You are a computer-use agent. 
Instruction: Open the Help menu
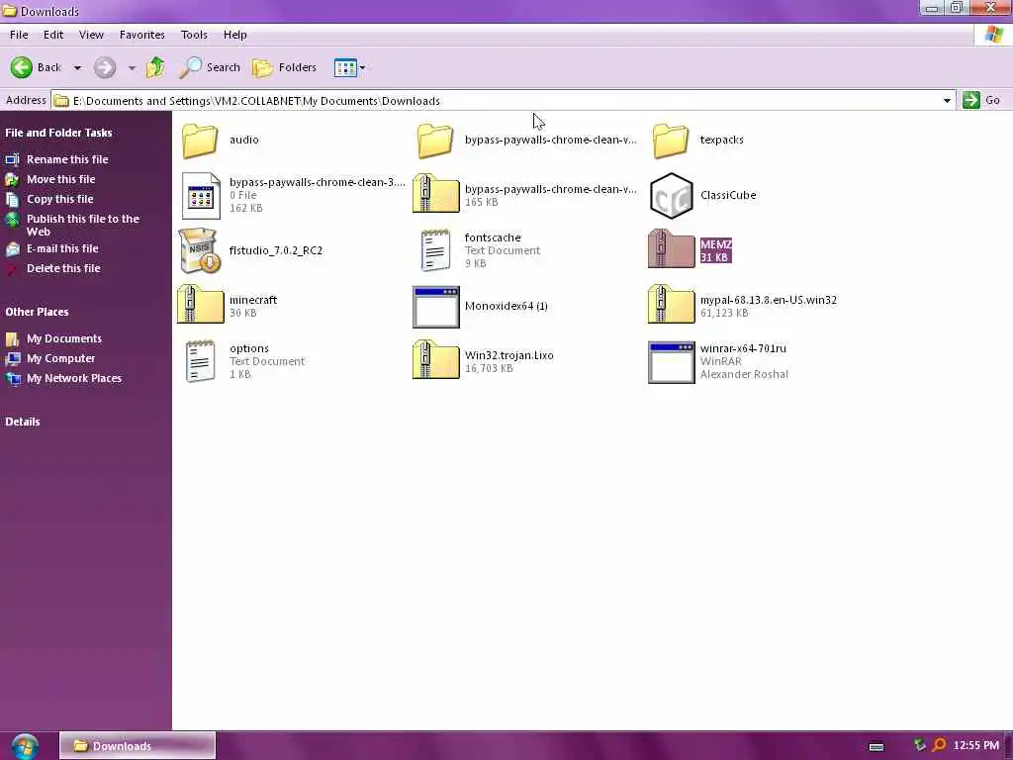pos(235,35)
